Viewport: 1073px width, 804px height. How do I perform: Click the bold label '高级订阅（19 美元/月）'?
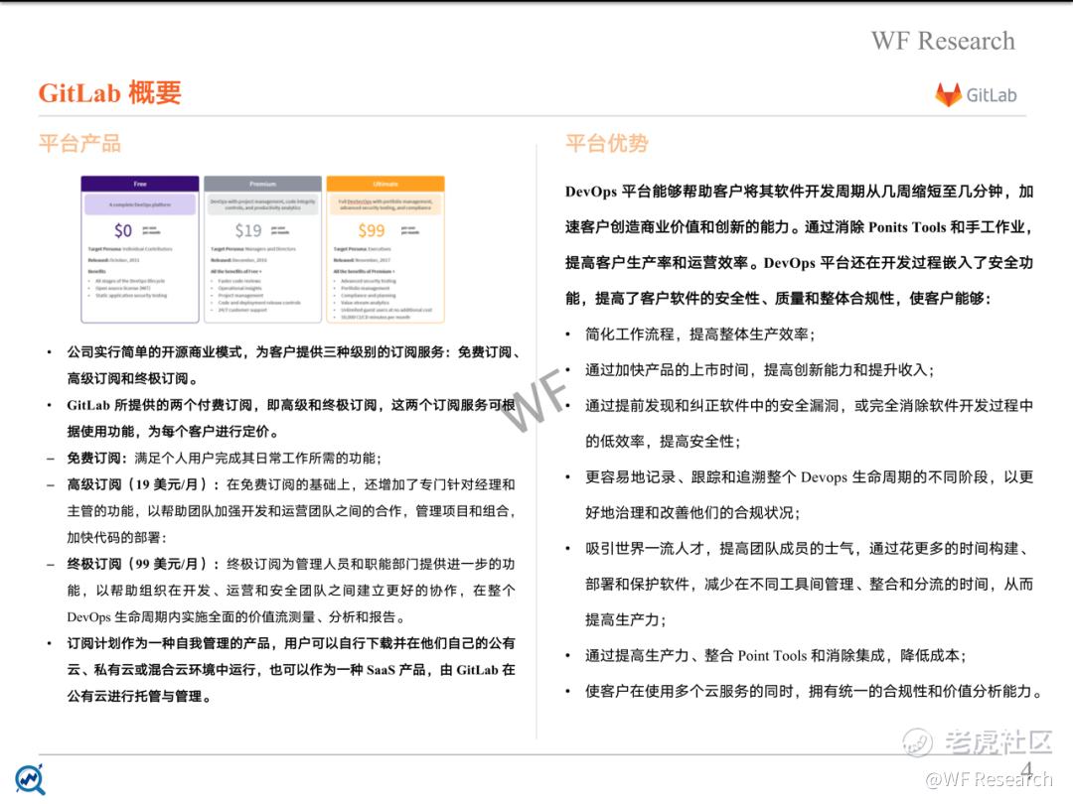(x=143, y=485)
